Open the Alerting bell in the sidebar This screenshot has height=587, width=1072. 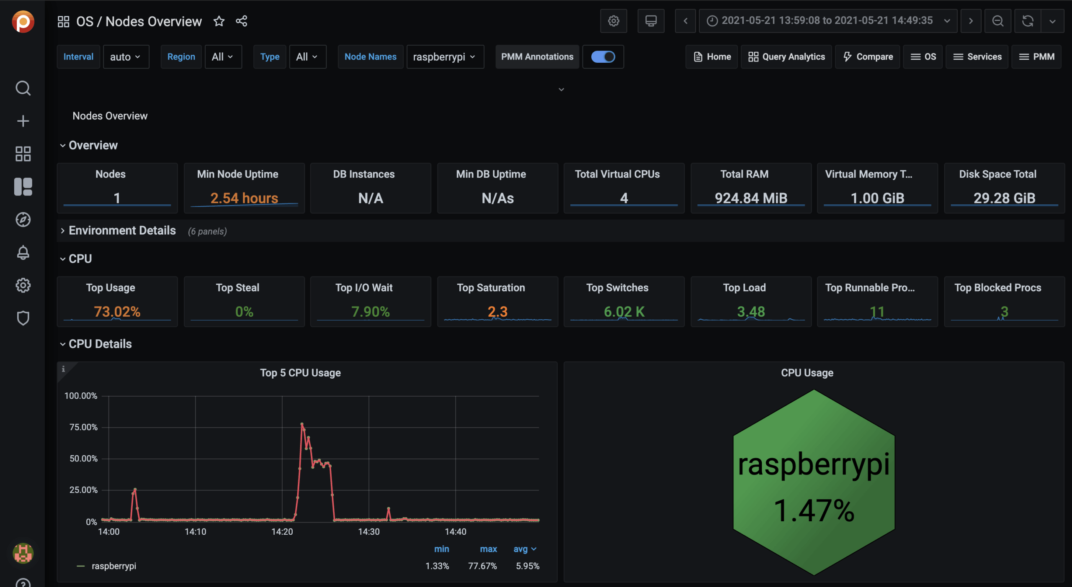click(23, 252)
